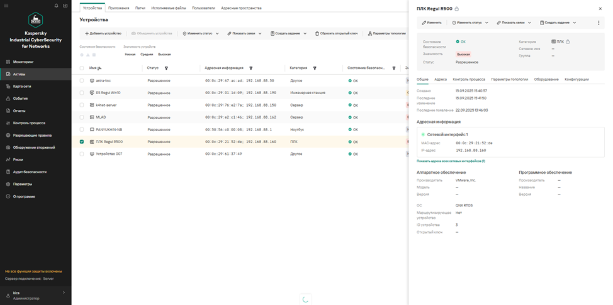Open Конфигурации tab in details panel
This screenshot has width=613, height=305.
pos(576,79)
